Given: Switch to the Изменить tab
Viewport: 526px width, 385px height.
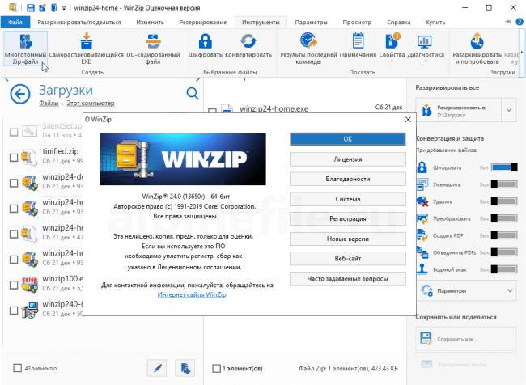Looking at the screenshot, I should (x=150, y=23).
